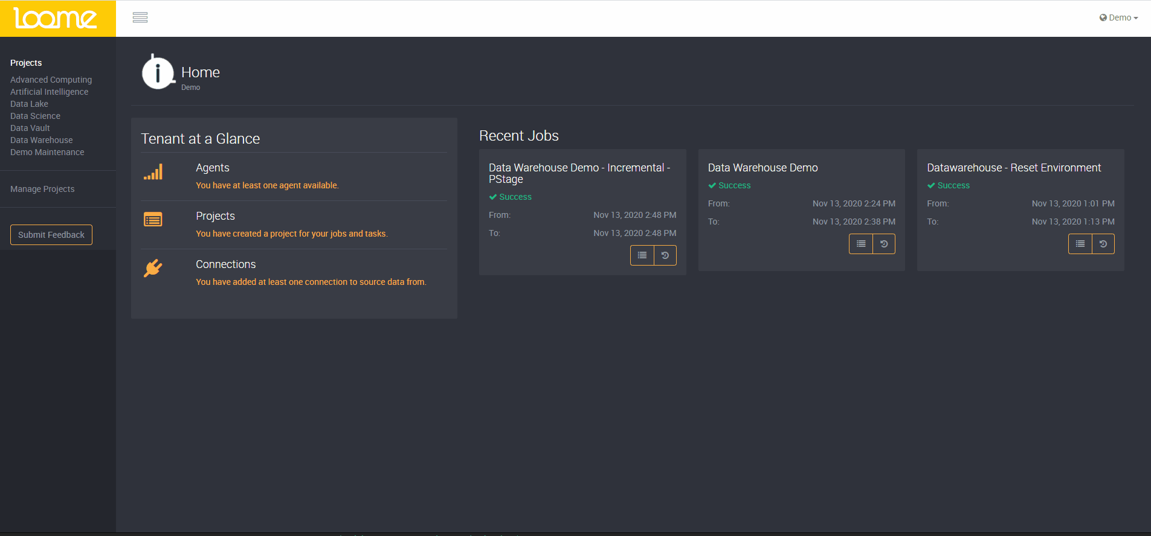The width and height of the screenshot is (1151, 536).
Task: Click the Recent Jobs heading
Action: point(519,136)
